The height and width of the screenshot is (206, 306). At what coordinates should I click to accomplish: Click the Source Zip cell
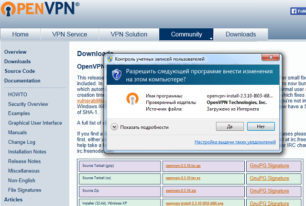(120, 191)
